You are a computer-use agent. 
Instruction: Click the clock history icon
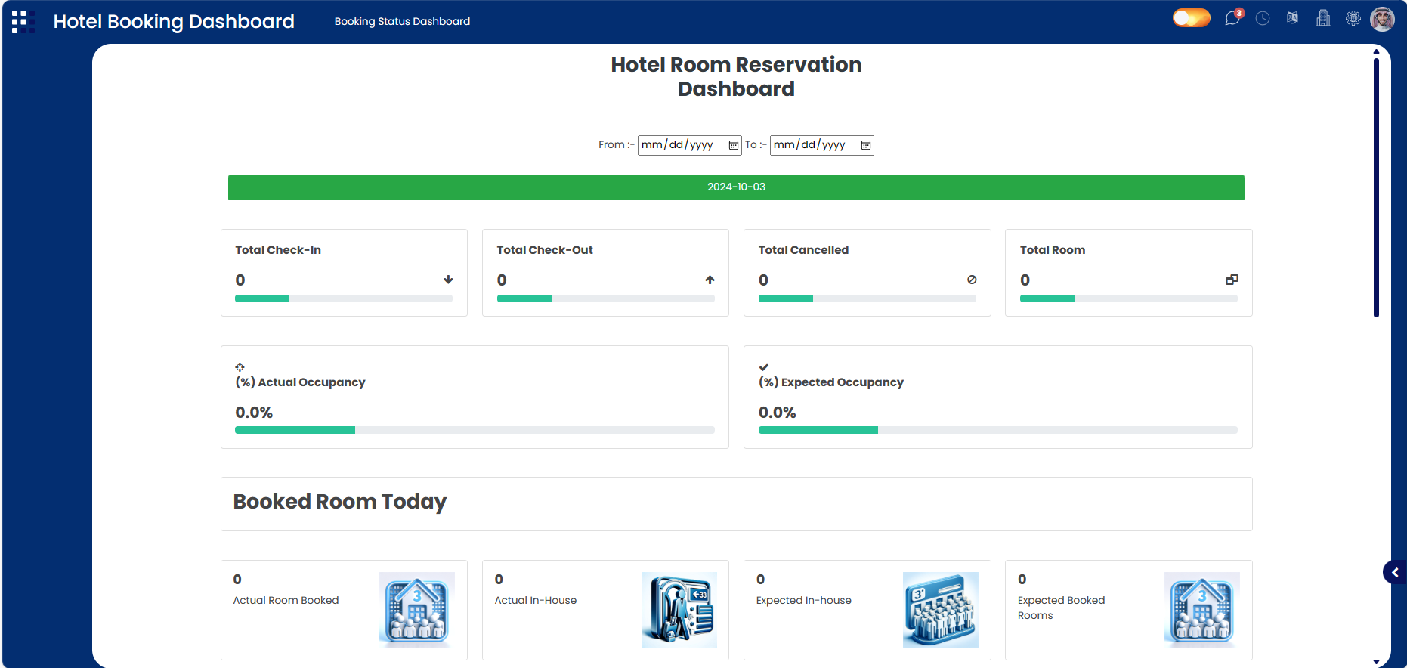(1263, 18)
